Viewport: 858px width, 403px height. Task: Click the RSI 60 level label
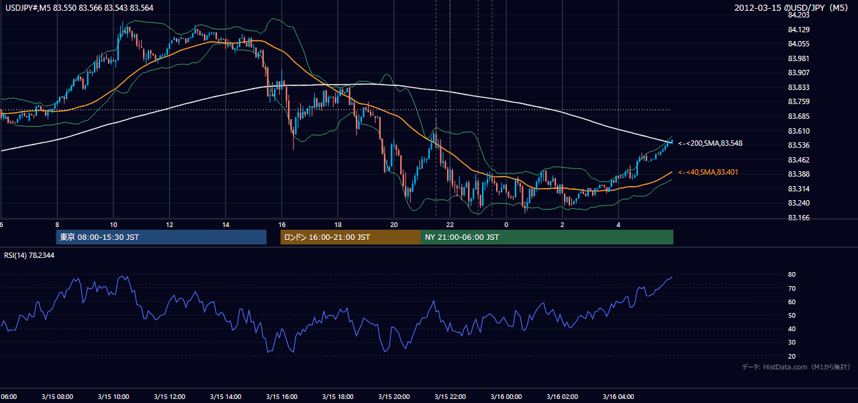[792, 302]
